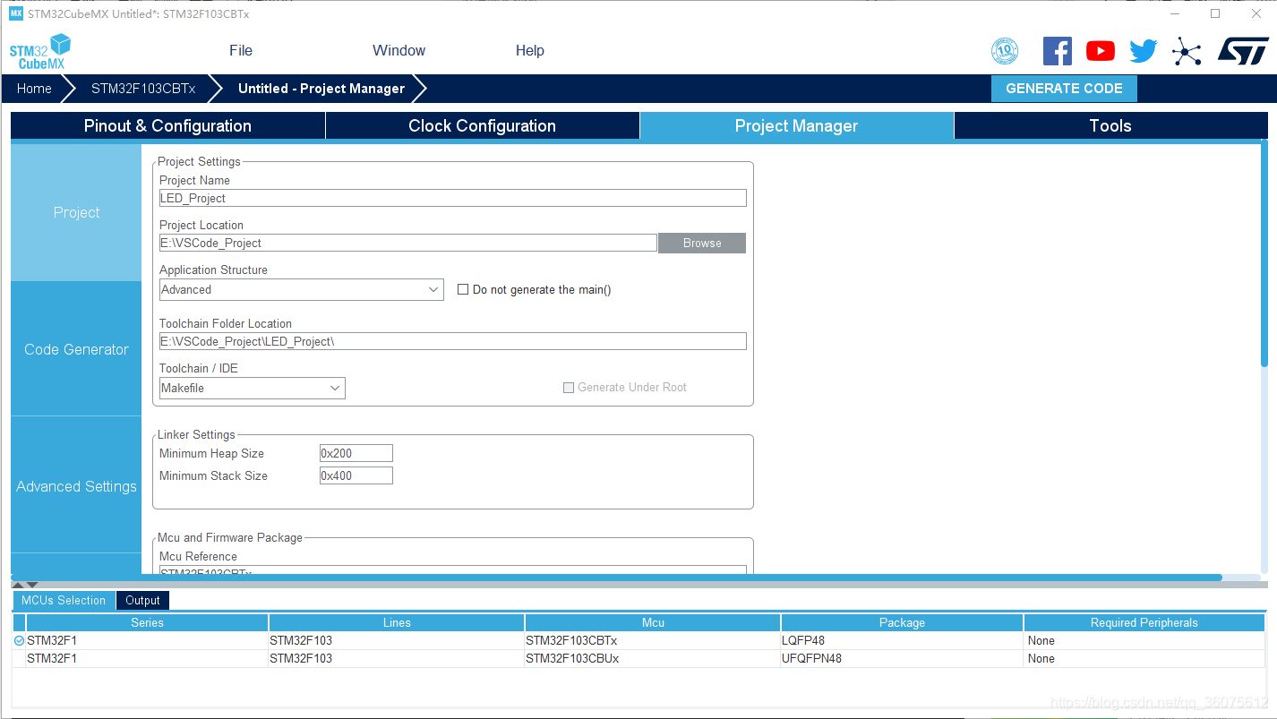This screenshot has width=1277, height=719.
Task: Click the GENERATE CODE button
Action: (x=1064, y=89)
